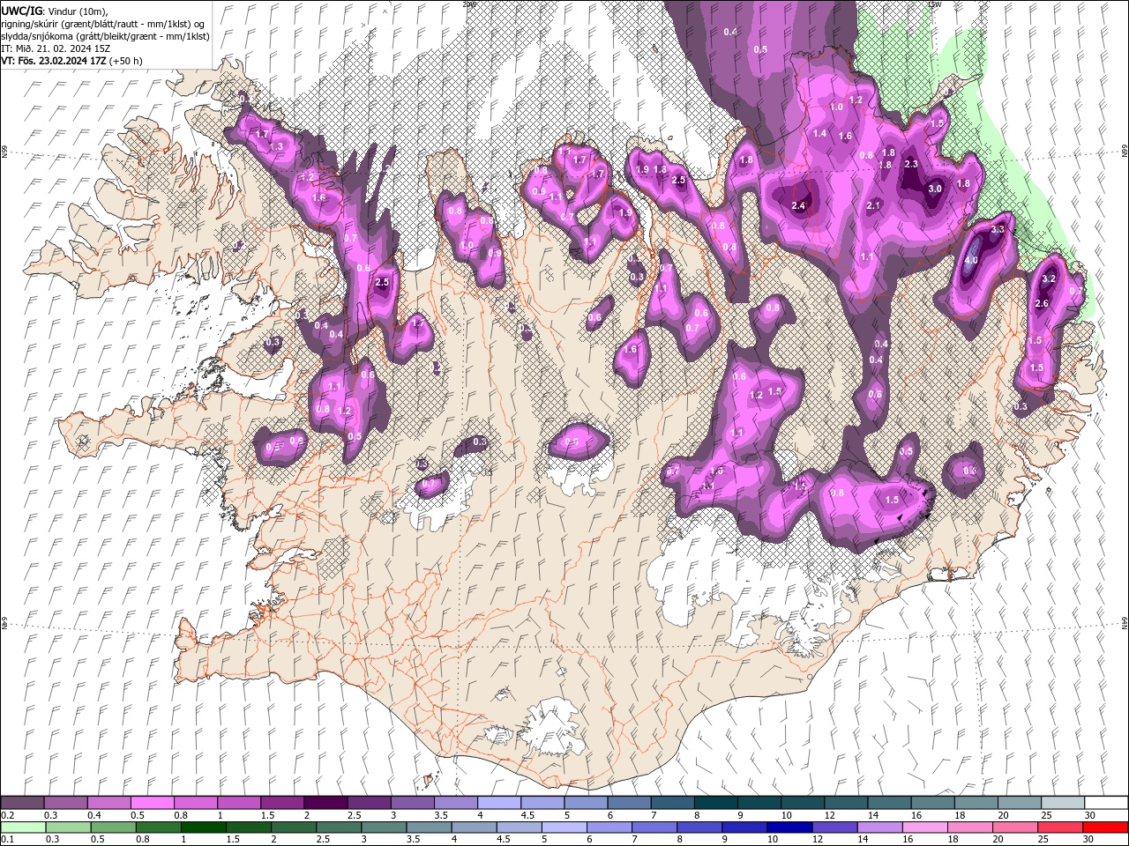Click the 1.4 snowfall value on map
Screen dimensions: 1129x846
click(x=820, y=134)
